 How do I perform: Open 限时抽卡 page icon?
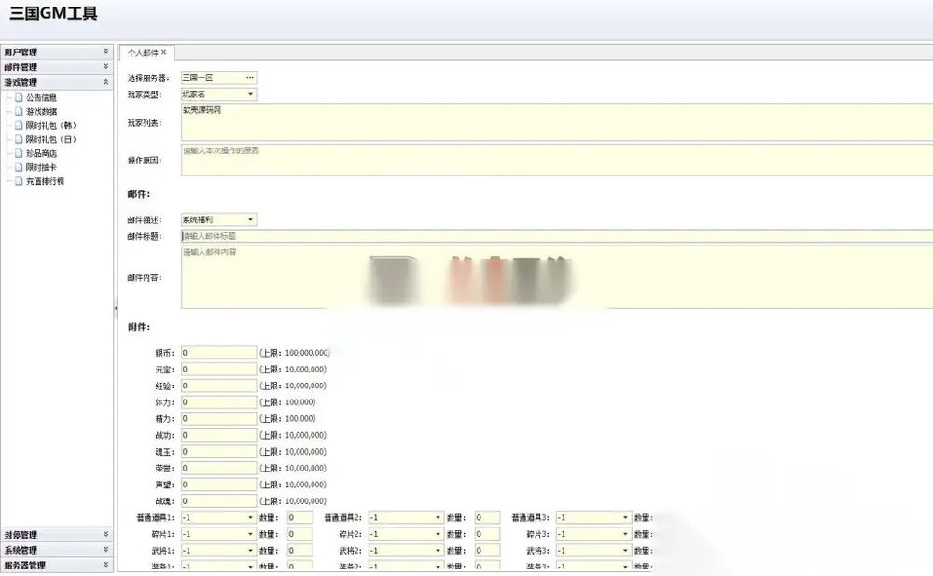pos(19,167)
